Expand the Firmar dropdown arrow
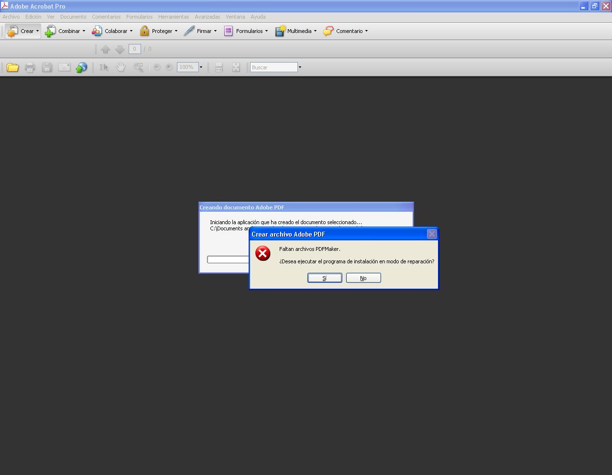Image resolution: width=612 pixels, height=475 pixels. click(x=215, y=31)
